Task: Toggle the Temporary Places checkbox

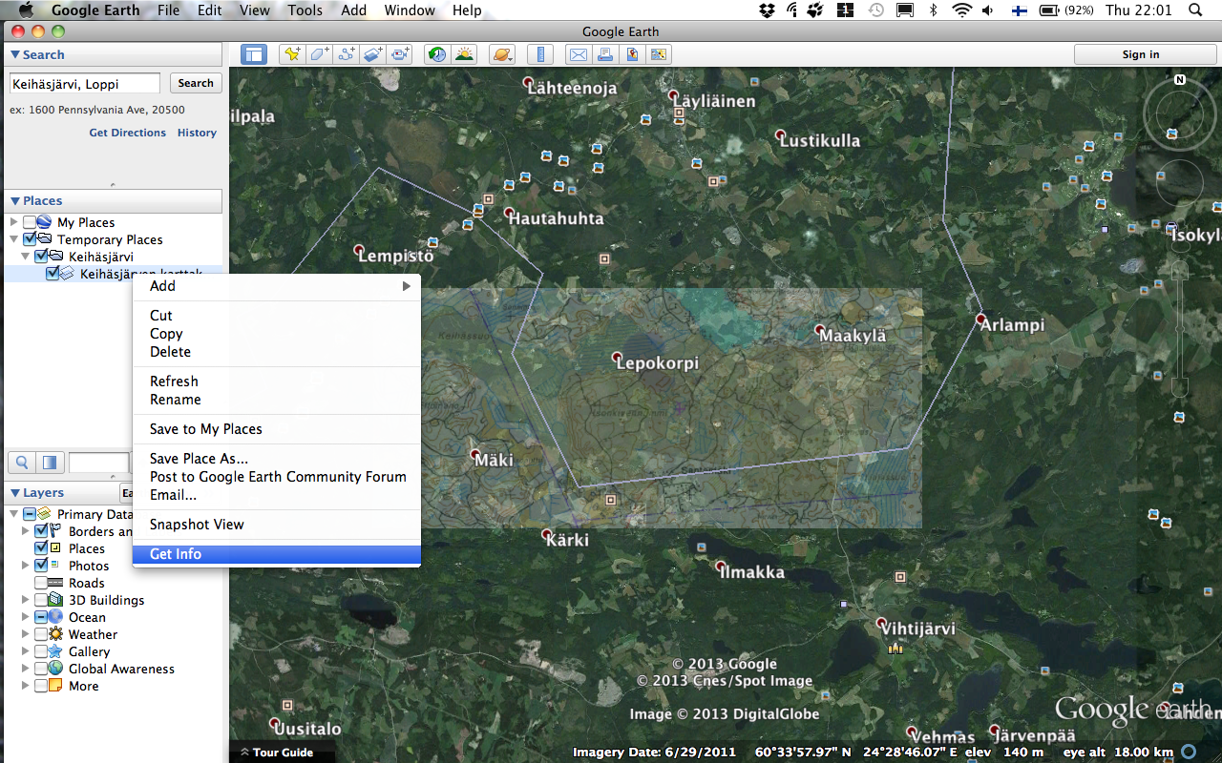Action: [x=30, y=239]
